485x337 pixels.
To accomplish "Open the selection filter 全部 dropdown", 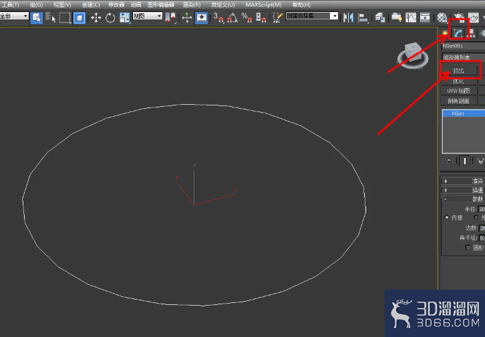I will coord(14,16).
